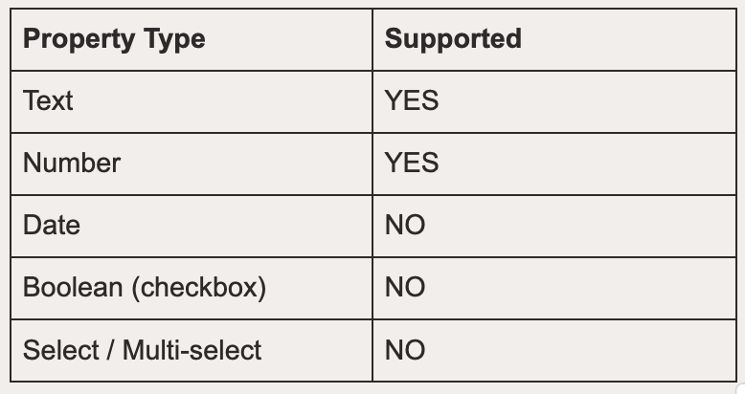This screenshot has width=745, height=394.
Task: Click the rounded white corner below the table
Action: pyautogui.click(x=741, y=389)
